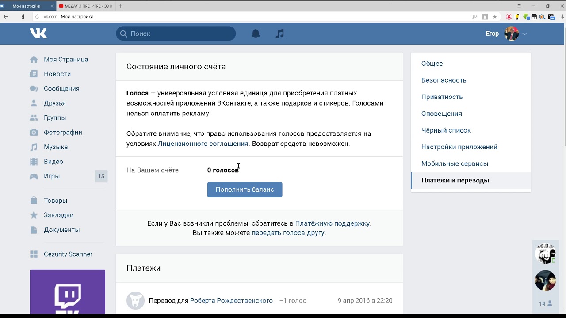Click the VK logo in header
The width and height of the screenshot is (566, 318).
tap(38, 34)
